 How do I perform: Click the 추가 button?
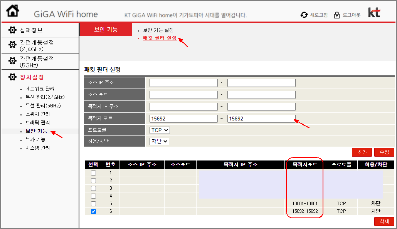coord(362,152)
